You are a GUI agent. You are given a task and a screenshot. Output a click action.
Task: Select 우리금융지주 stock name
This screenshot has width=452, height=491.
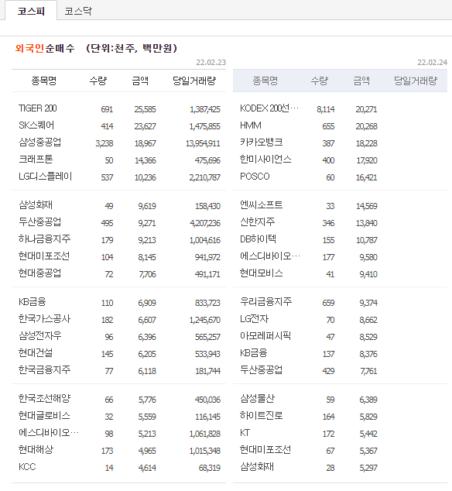pyautogui.click(x=265, y=301)
